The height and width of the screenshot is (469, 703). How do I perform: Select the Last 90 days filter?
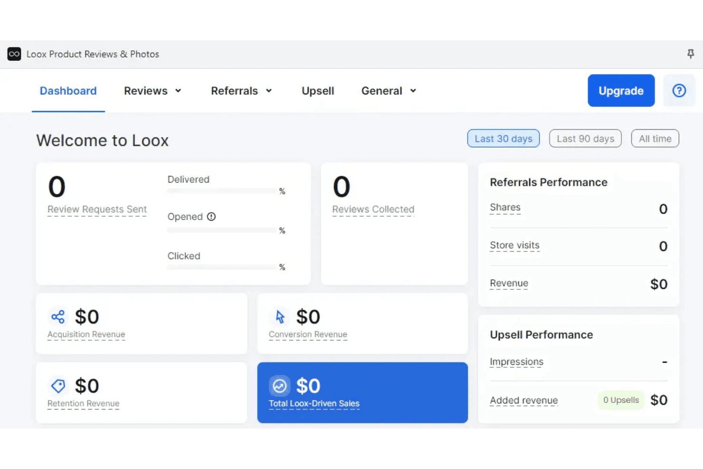point(585,139)
